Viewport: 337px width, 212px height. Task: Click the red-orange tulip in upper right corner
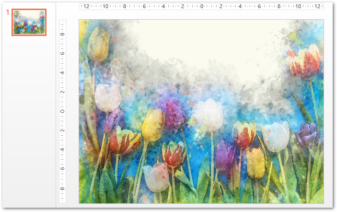[305, 62]
